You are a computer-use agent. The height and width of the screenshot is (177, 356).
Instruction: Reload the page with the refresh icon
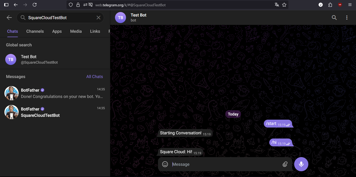35,5
